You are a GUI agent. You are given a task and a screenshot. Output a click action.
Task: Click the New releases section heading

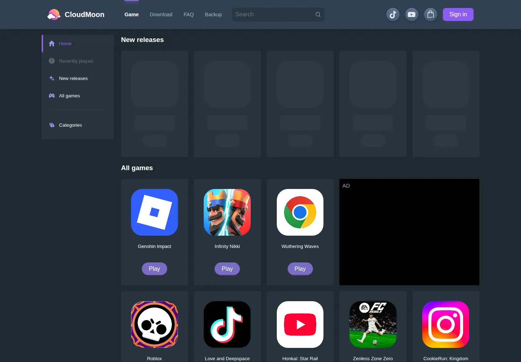pos(142,40)
